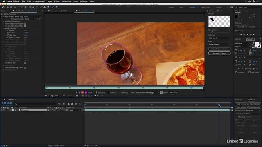The width and height of the screenshot is (262, 147).
Task: Expand Roto Brush Propagation group
Action: coord(4,21)
